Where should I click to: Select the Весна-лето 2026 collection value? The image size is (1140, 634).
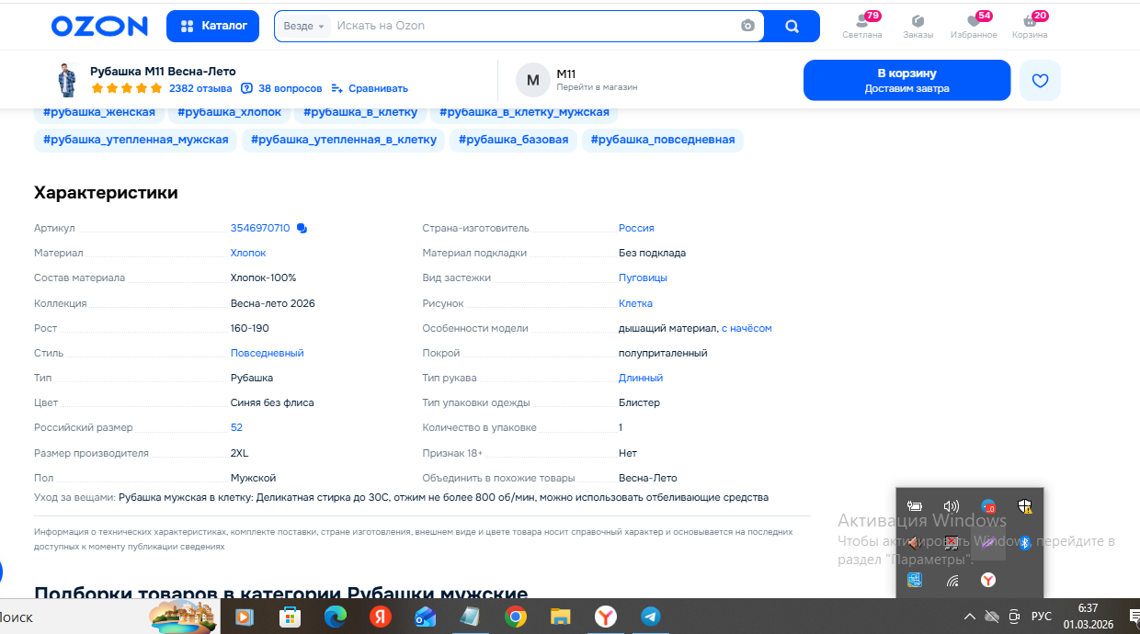pyautogui.click(x=273, y=303)
